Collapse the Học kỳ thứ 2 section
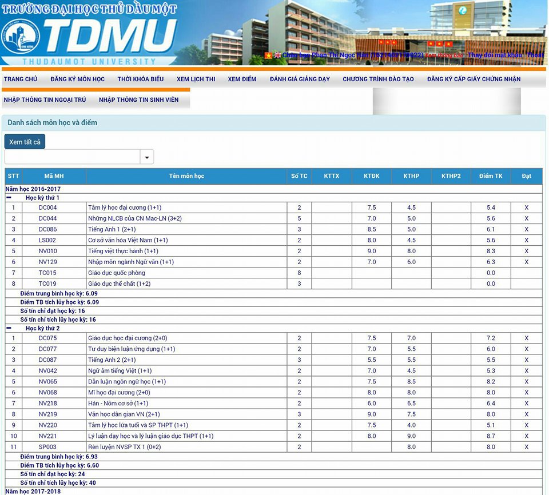 9,328
